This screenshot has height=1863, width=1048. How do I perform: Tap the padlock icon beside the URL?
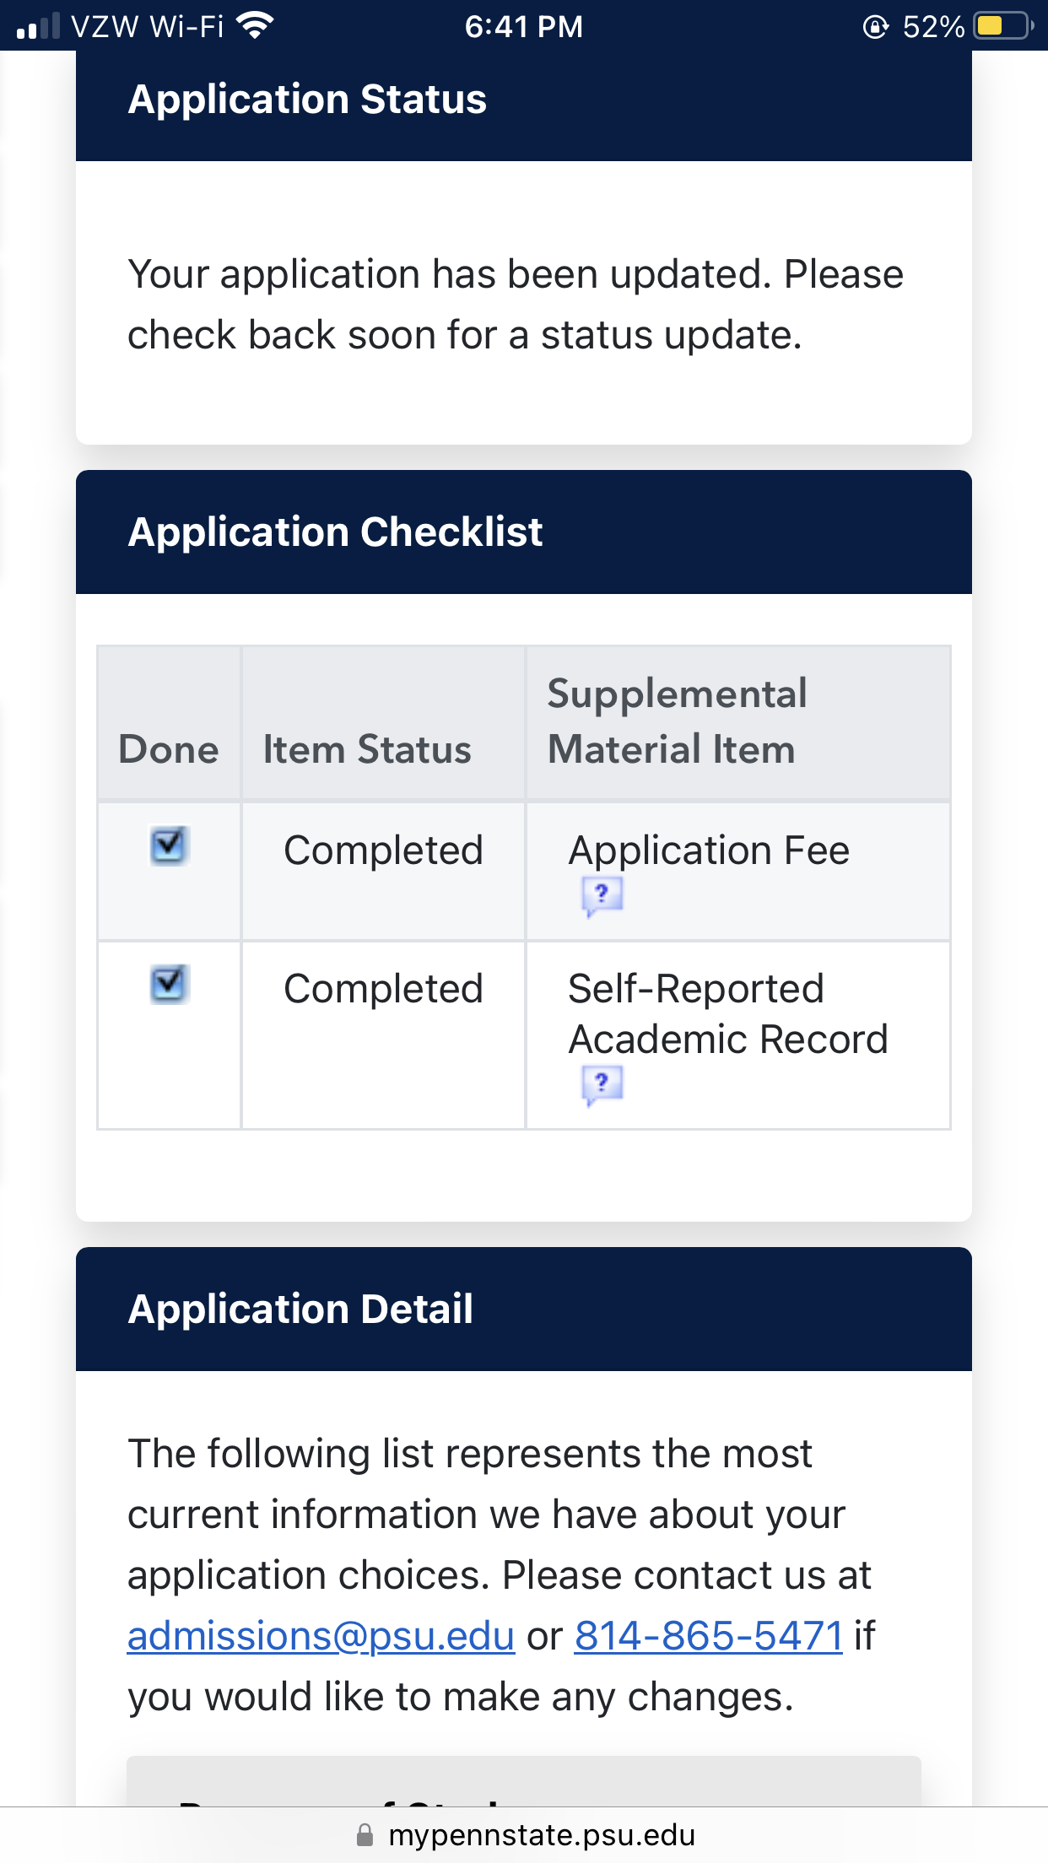tap(365, 1835)
